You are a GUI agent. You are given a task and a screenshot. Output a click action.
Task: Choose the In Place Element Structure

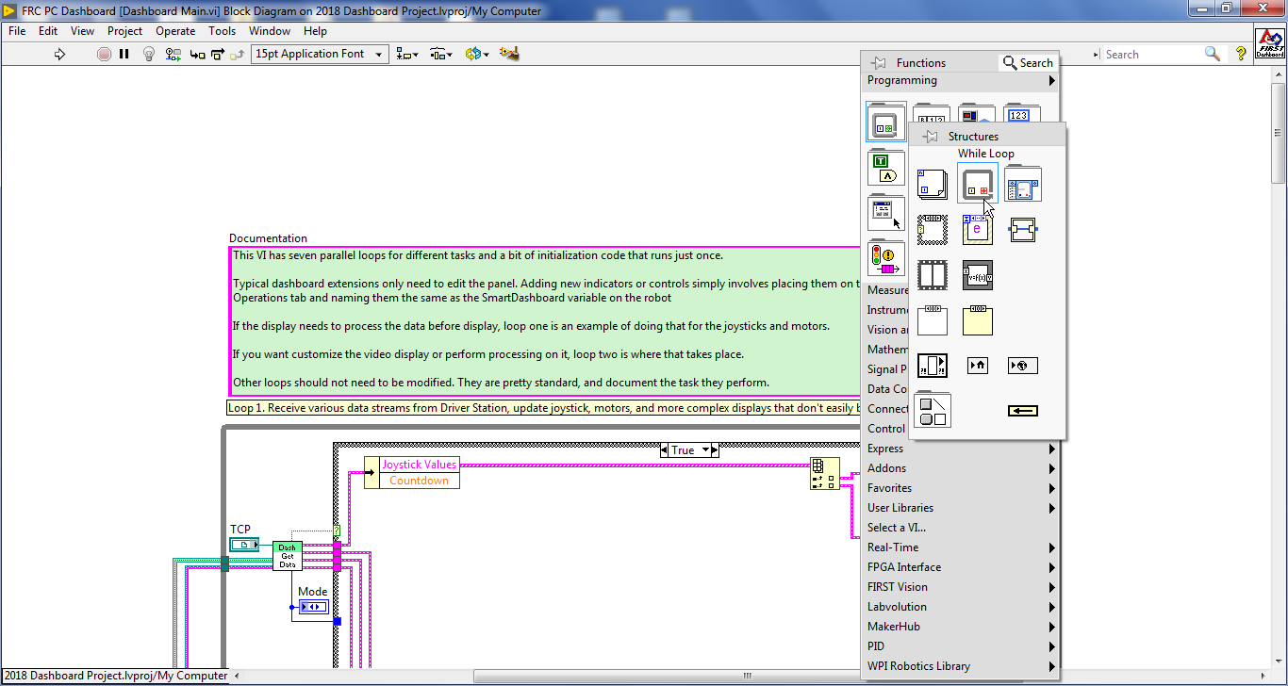point(1023,229)
